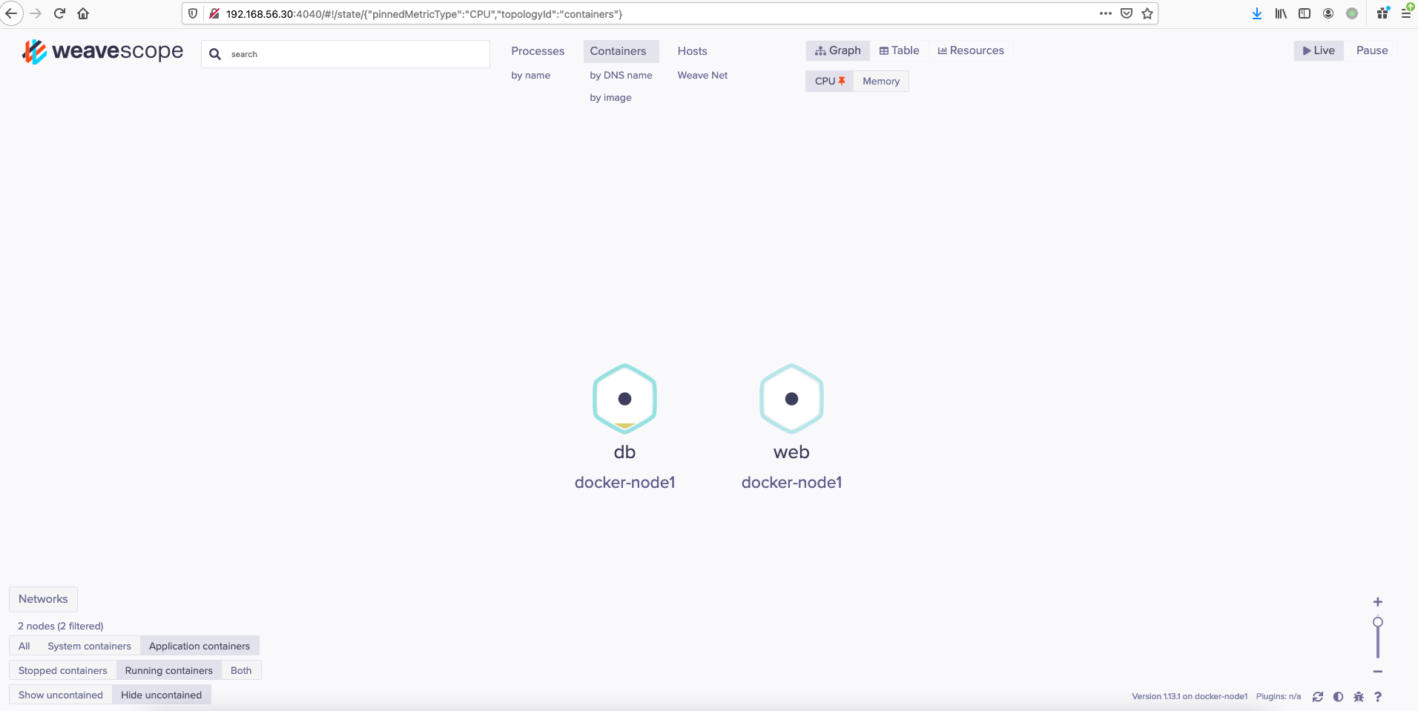
Task: Switch to the Processes topology
Action: tap(538, 51)
